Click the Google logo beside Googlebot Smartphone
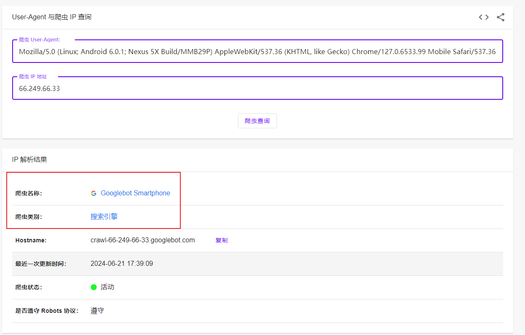This screenshot has width=525, height=335. 94,193
